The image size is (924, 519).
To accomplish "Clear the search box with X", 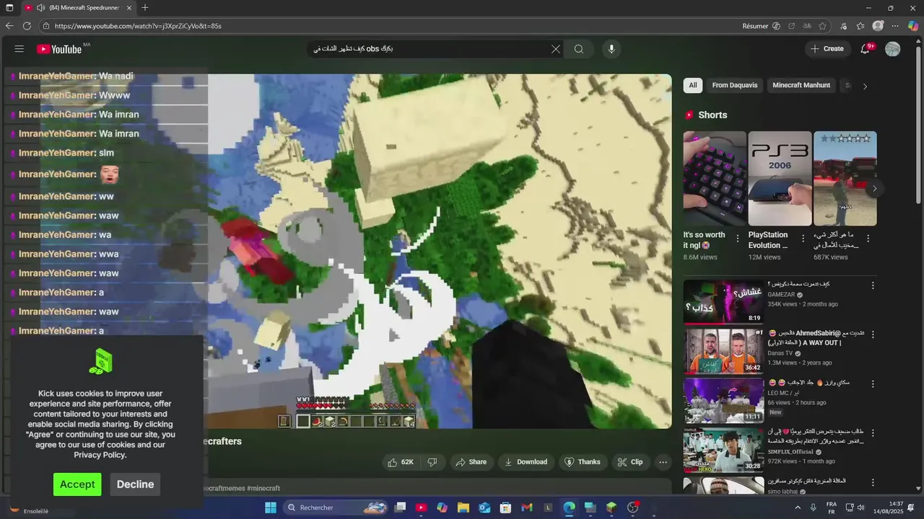I will [556, 49].
